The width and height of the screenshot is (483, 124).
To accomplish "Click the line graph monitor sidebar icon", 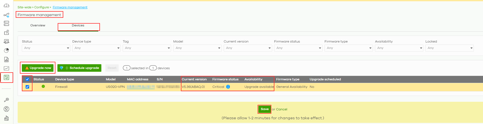I will pos(6,68).
